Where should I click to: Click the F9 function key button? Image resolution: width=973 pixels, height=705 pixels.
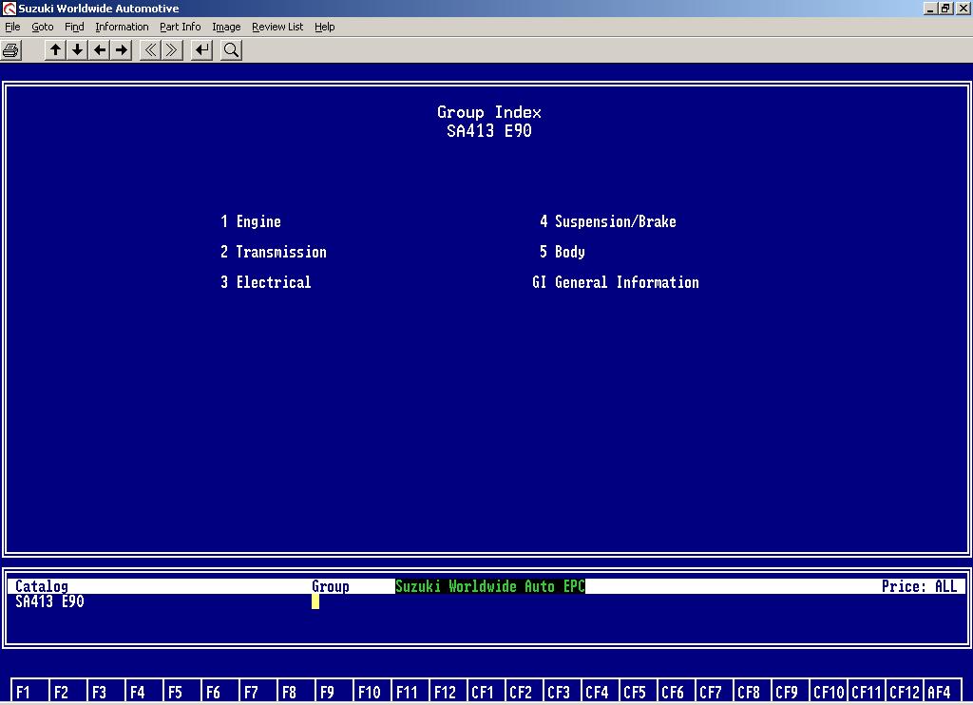tap(334, 692)
